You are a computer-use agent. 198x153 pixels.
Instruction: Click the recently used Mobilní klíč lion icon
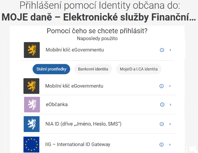32,50
